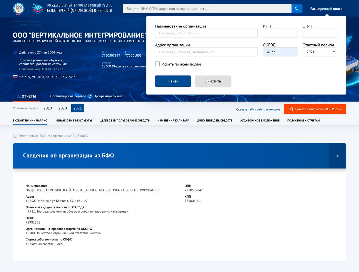
Task: Open the Отчетный период dropdown
Action: [x=320, y=52]
